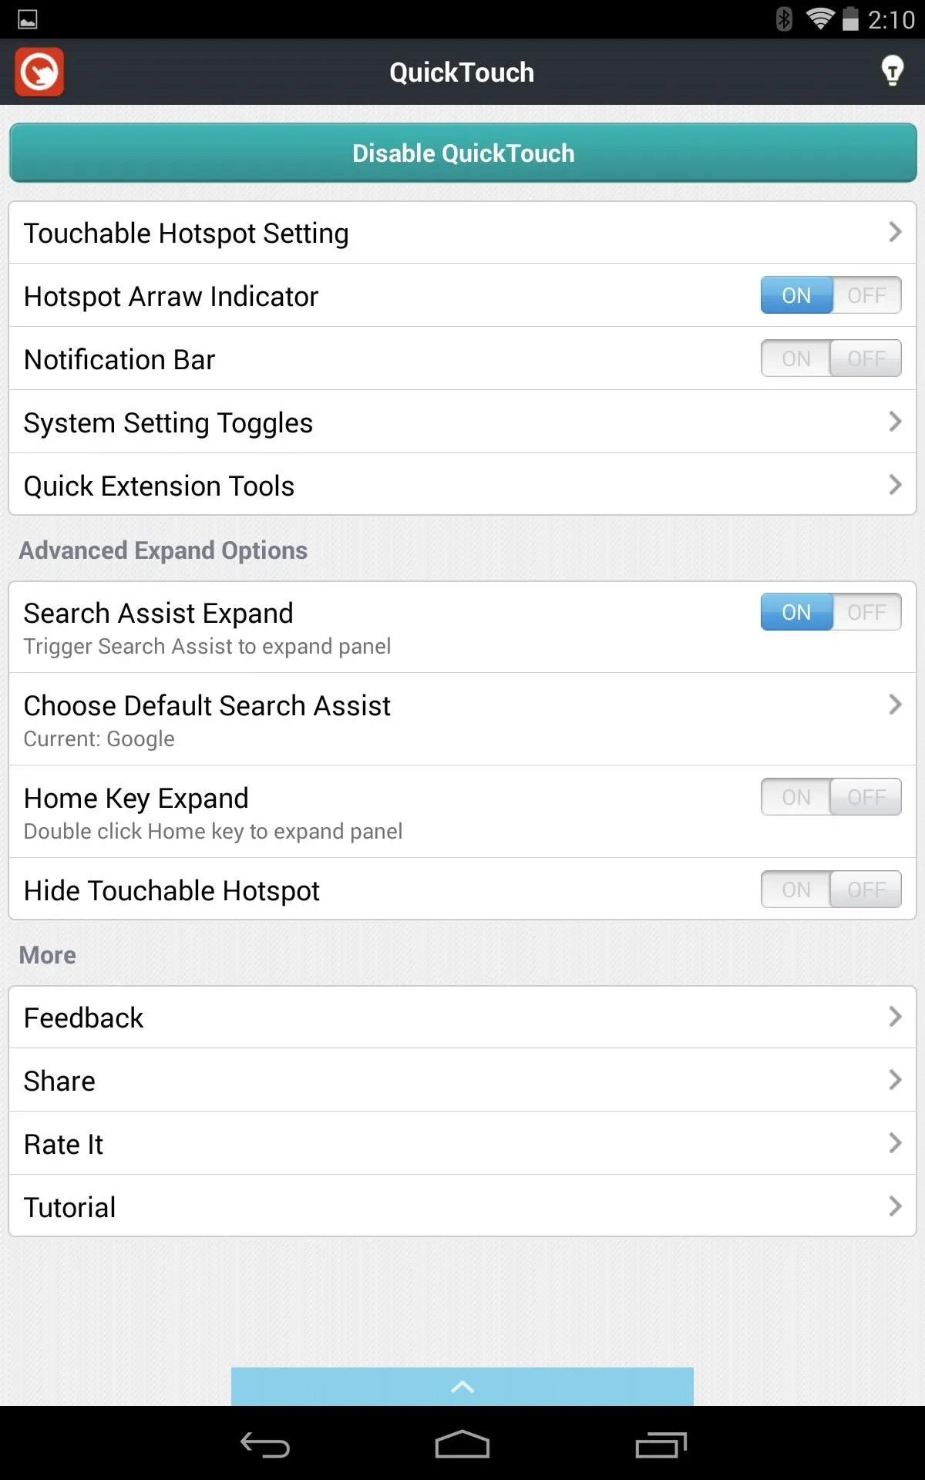Tap the Android back navigation icon
This screenshot has height=1480, width=925.
[x=265, y=1445]
